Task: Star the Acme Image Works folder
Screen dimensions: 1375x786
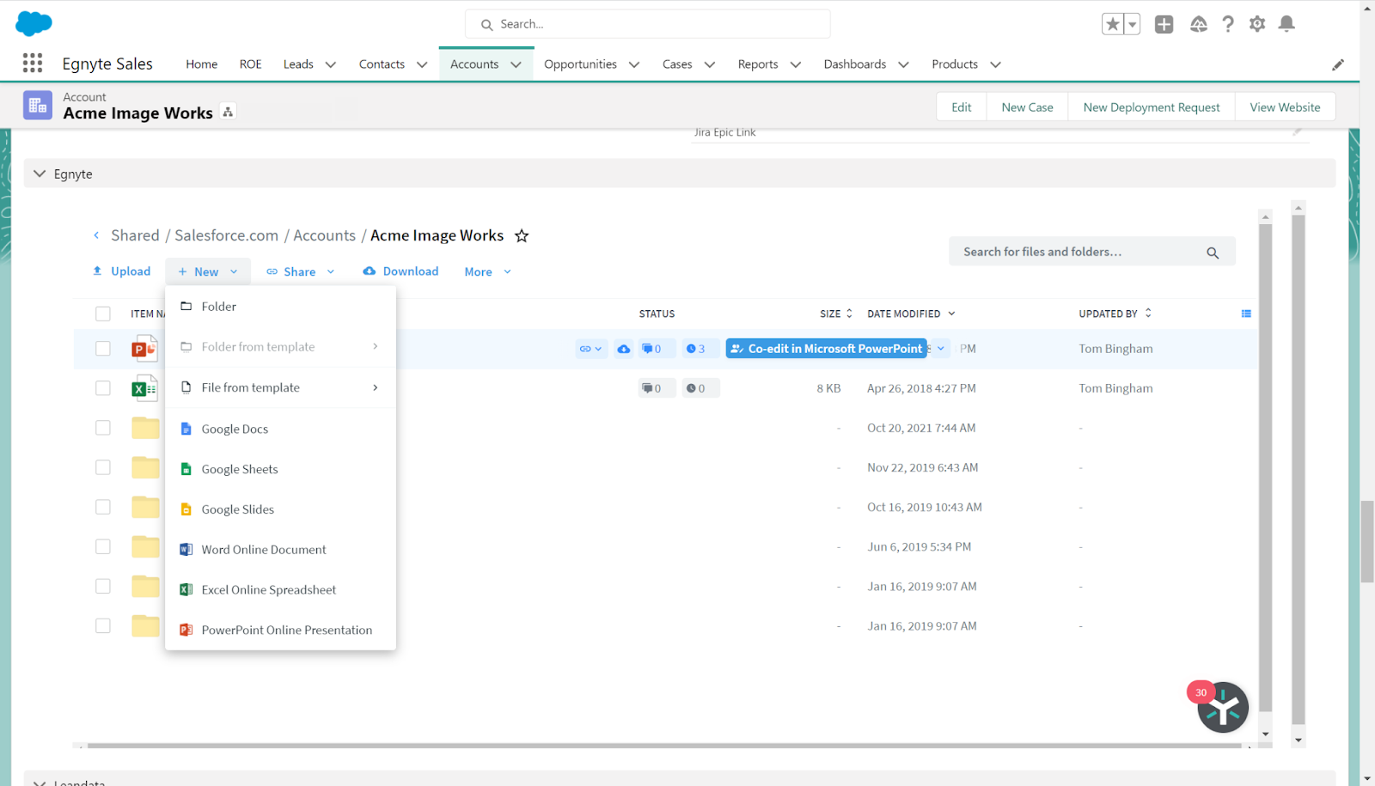Action: (x=522, y=236)
